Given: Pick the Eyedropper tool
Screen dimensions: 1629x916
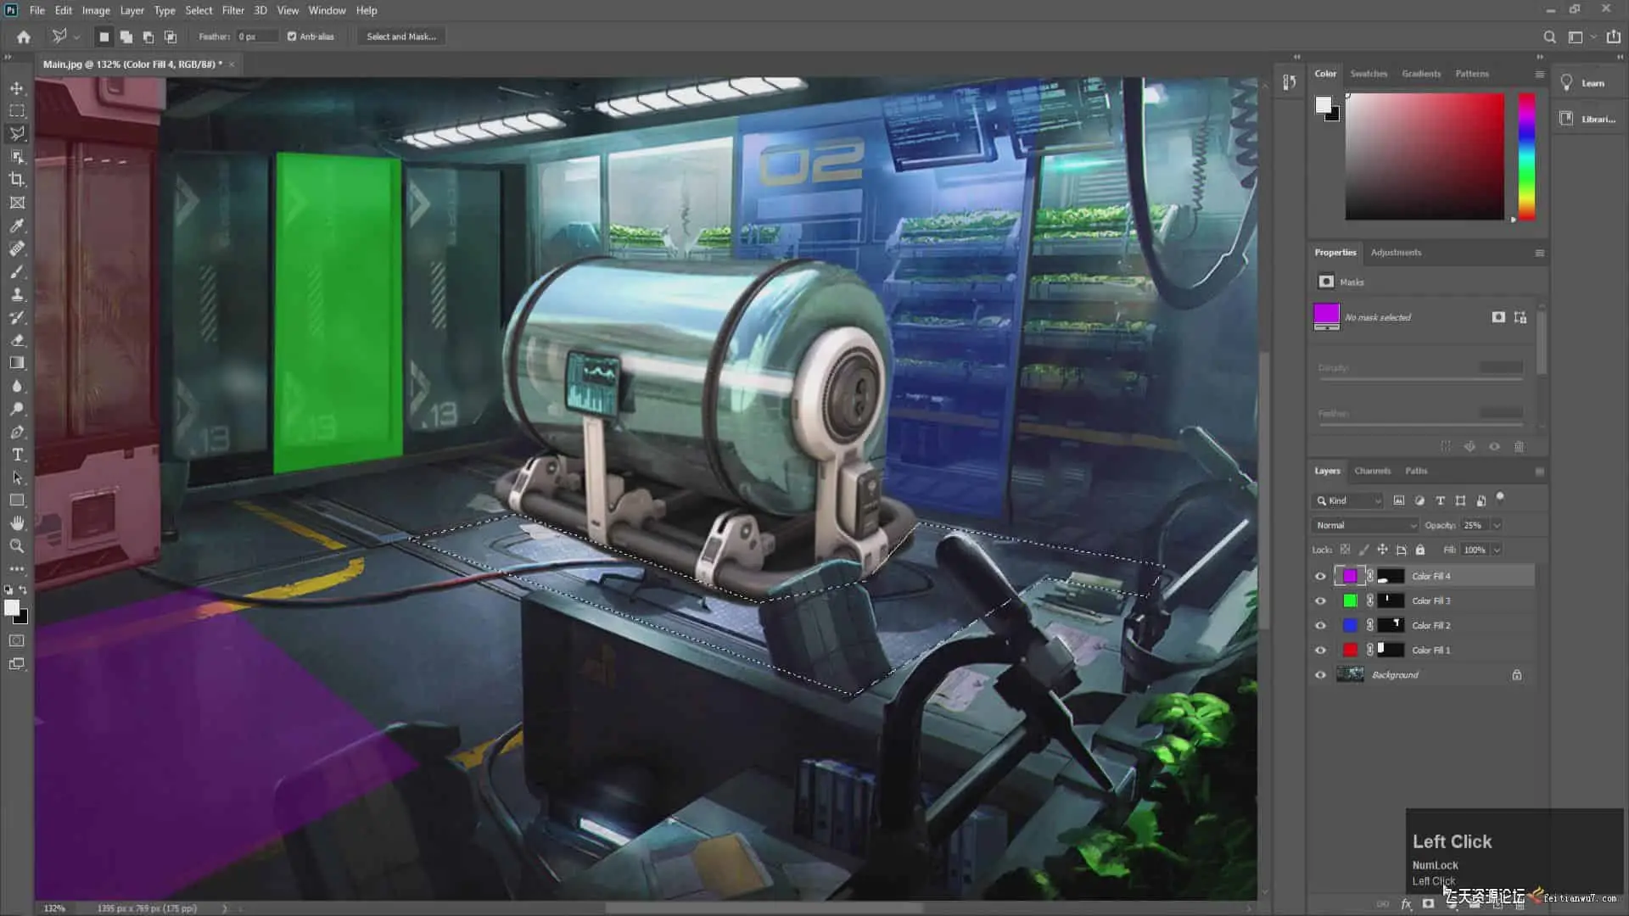Looking at the screenshot, I should [x=17, y=226].
